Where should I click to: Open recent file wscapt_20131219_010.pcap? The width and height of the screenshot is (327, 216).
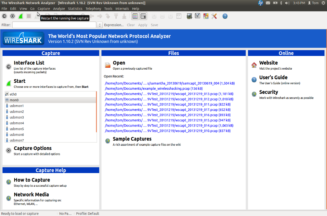[168, 131]
